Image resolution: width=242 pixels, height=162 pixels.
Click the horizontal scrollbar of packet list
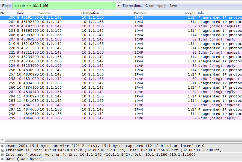pos(124,140)
